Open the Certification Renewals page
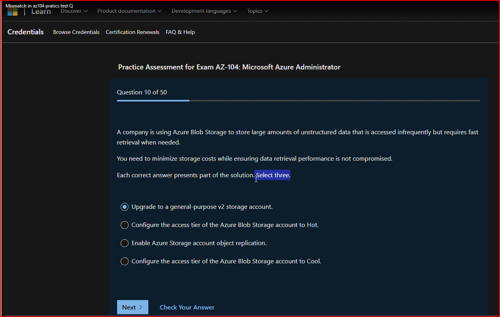Screen dimensions: 500x317 132,32
